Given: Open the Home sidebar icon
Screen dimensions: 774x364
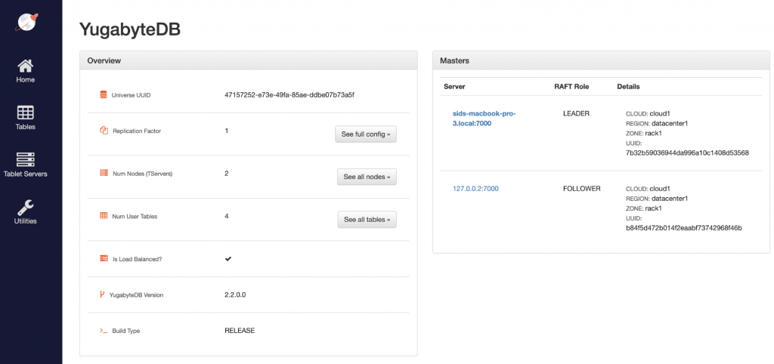Looking at the screenshot, I should (26, 66).
